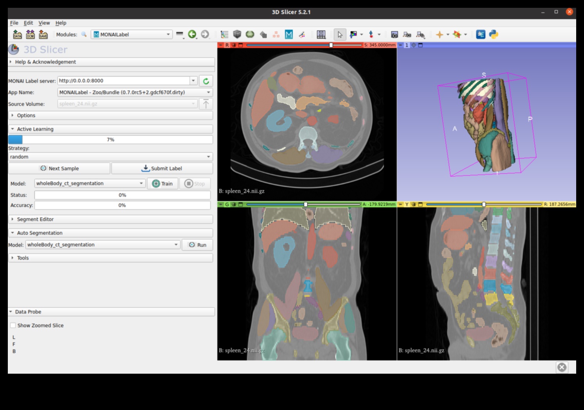Toggle the crosshair icon in toolbar
This screenshot has width=584, height=410.
[x=439, y=34]
